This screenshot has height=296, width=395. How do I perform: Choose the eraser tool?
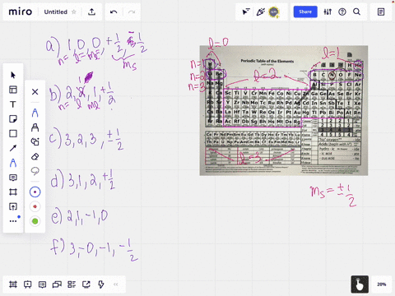[35, 156]
